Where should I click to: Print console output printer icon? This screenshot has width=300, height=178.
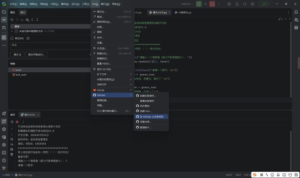pyautogui.click(x=12, y=149)
